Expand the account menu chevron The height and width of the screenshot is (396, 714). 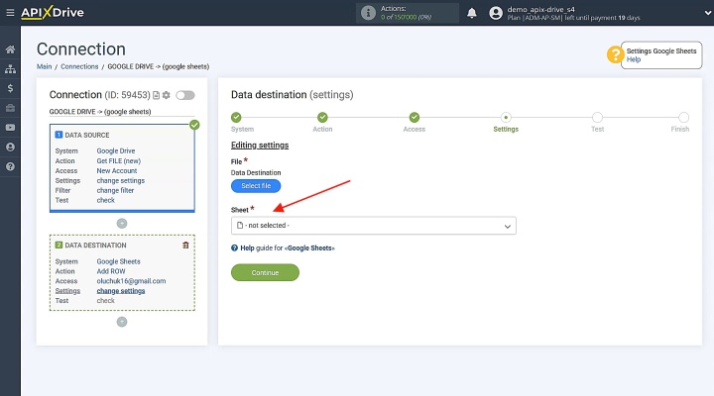tap(708, 13)
